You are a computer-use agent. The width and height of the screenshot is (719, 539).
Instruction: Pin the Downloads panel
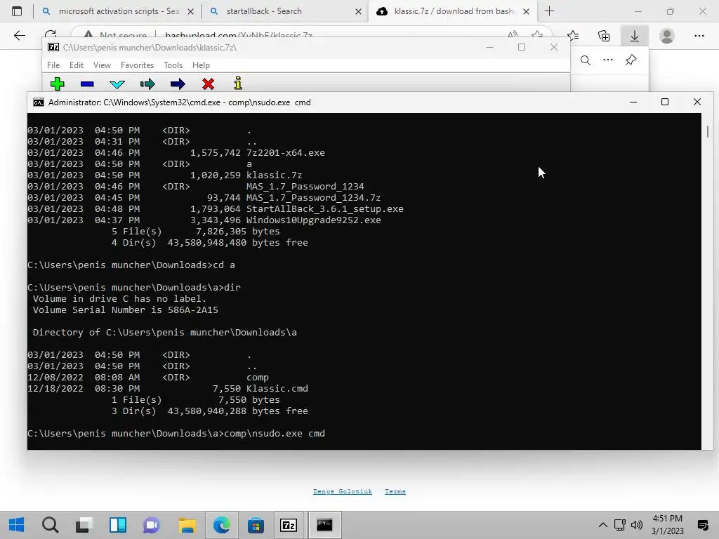(631, 60)
